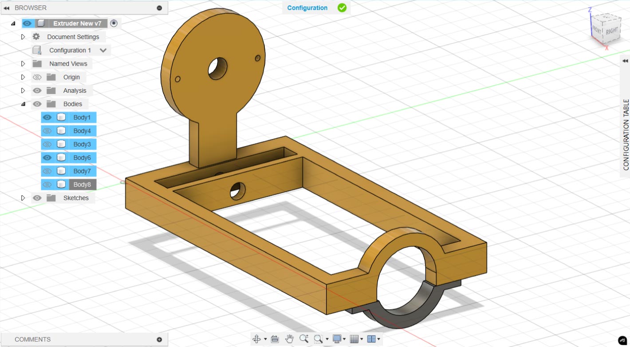Click the Viewports layout icon
The image size is (630, 347).
click(x=372, y=339)
